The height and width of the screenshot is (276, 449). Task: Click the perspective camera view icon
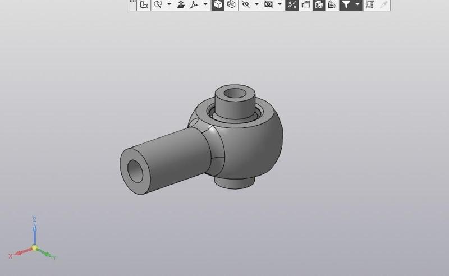(x=269, y=4)
